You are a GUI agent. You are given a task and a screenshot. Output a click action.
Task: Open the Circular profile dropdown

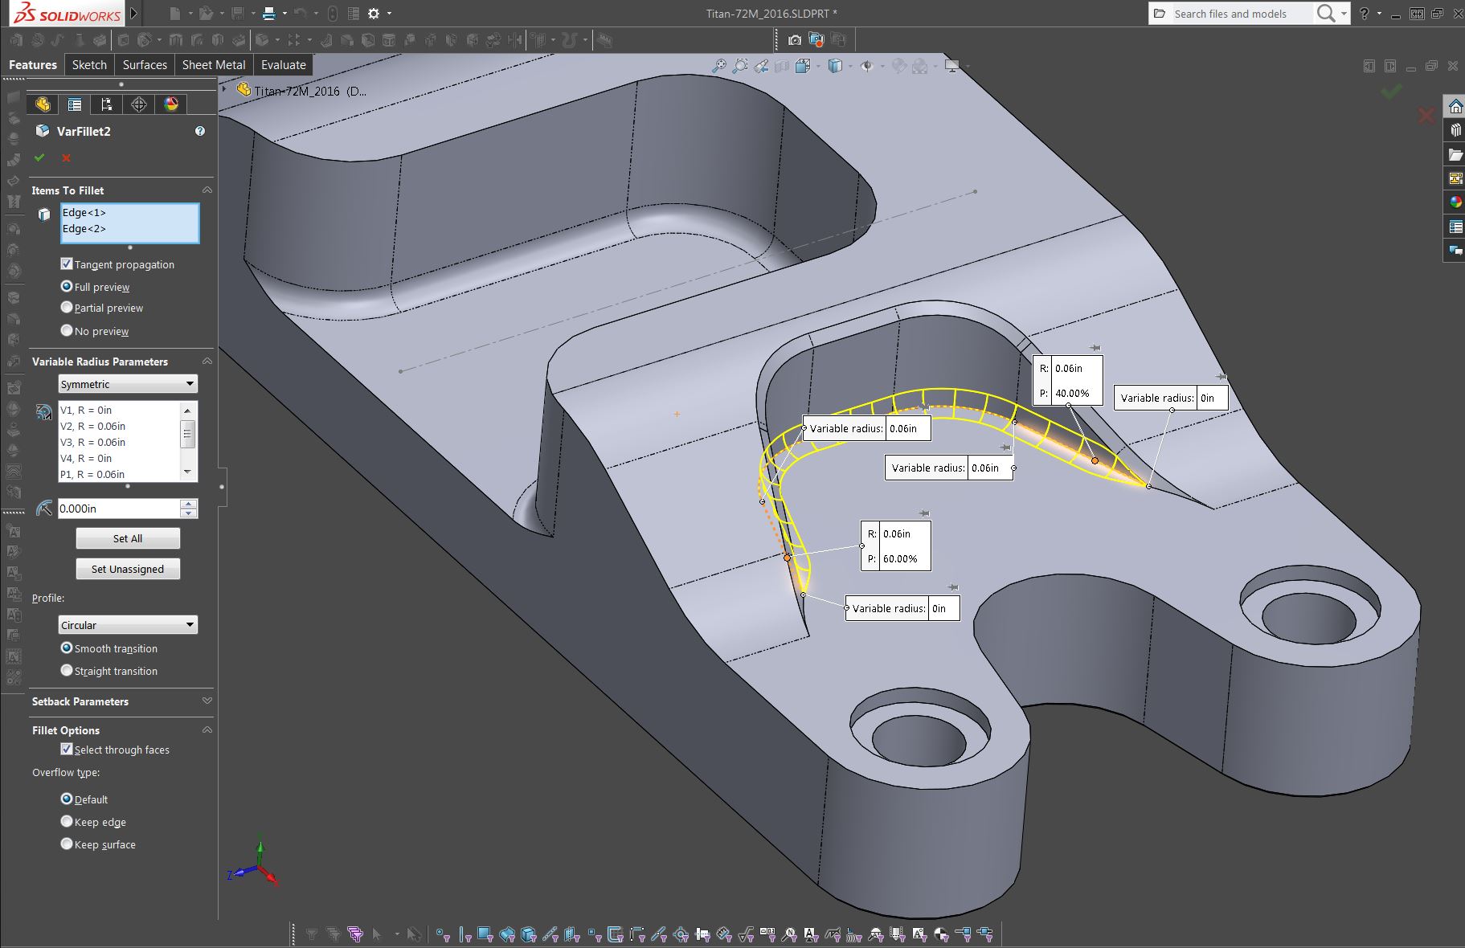pyautogui.click(x=127, y=625)
